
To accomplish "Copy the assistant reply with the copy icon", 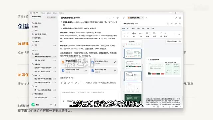I will (61, 83).
